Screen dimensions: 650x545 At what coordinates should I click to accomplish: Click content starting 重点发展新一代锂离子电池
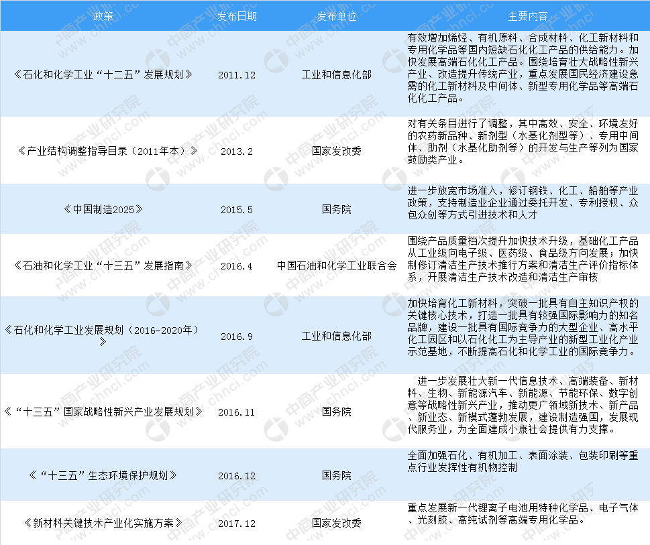523,513
